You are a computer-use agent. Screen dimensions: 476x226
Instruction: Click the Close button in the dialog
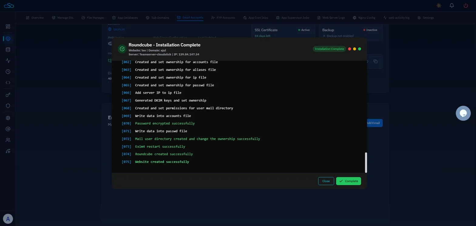click(326, 181)
